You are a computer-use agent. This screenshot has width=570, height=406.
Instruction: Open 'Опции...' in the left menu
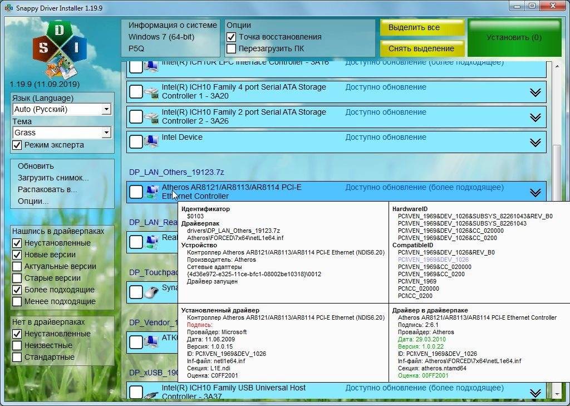click(33, 201)
